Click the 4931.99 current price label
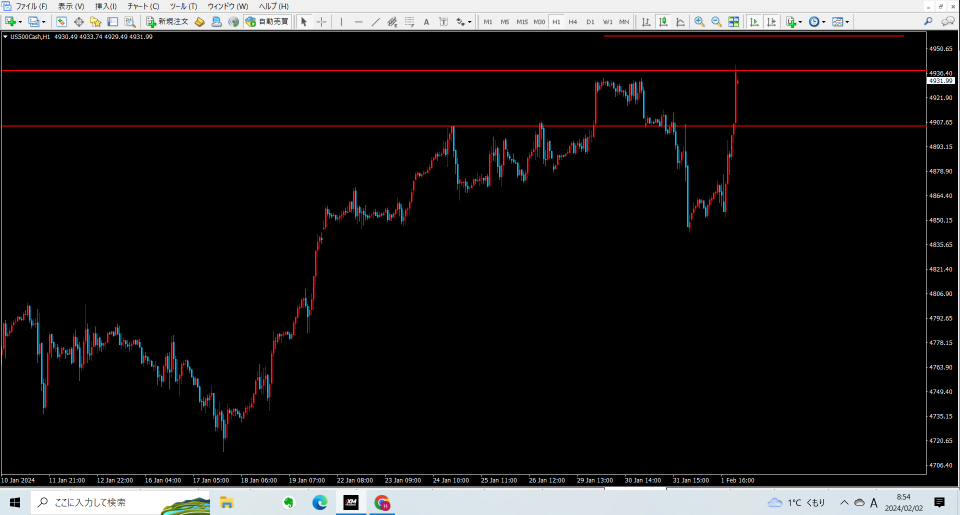Image resolution: width=960 pixels, height=515 pixels. pos(940,80)
